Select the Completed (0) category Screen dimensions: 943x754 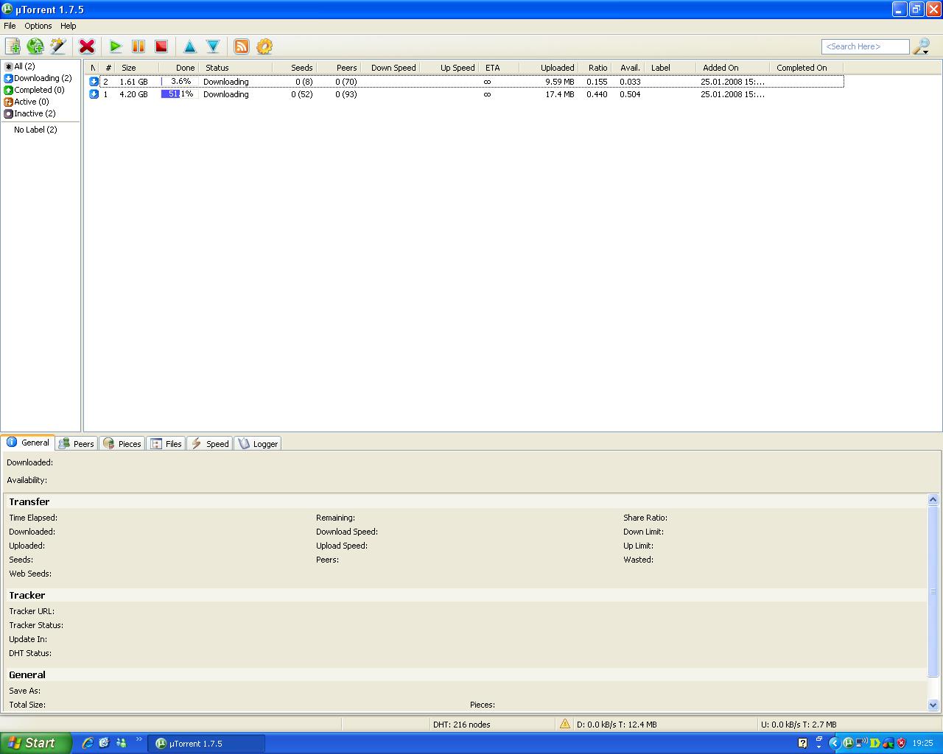(35, 90)
